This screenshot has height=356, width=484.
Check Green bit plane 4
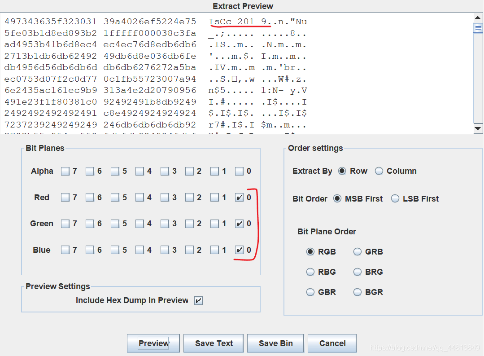(x=140, y=224)
